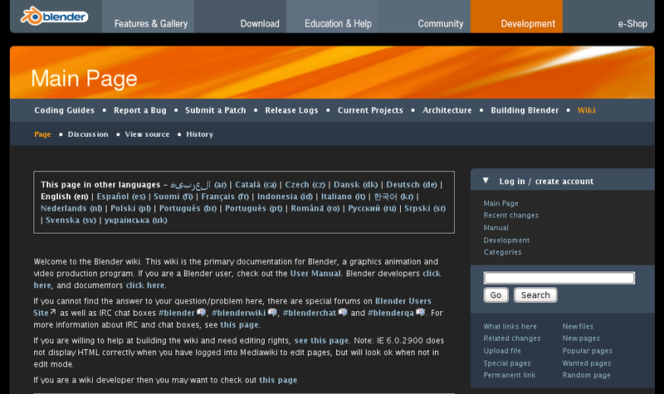Open the Development tab in top navigation
This screenshot has height=394, width=664.
(x=528, y=23)
